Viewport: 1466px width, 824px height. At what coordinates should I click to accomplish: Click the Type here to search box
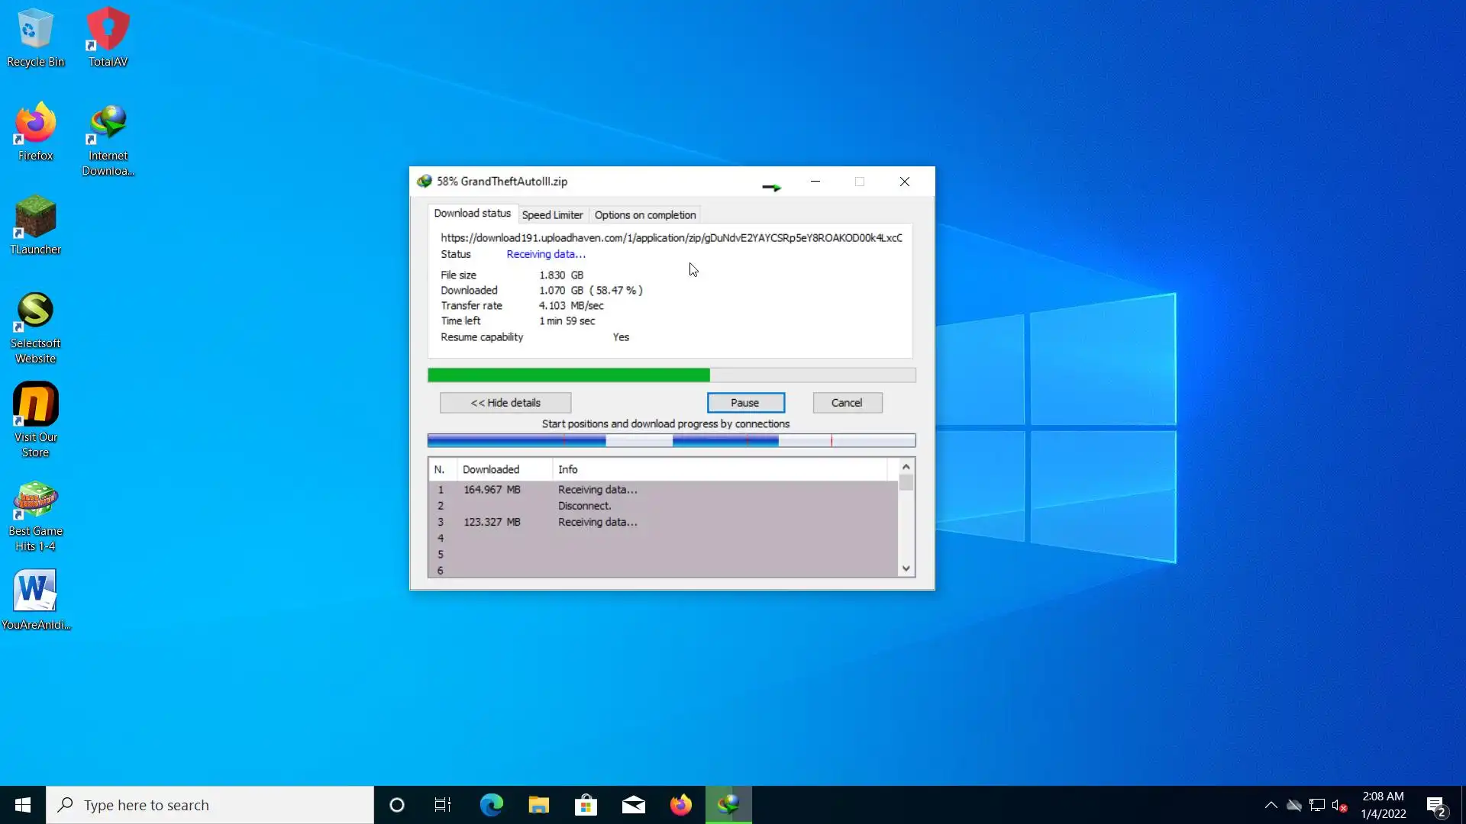(x=210, y=805)
